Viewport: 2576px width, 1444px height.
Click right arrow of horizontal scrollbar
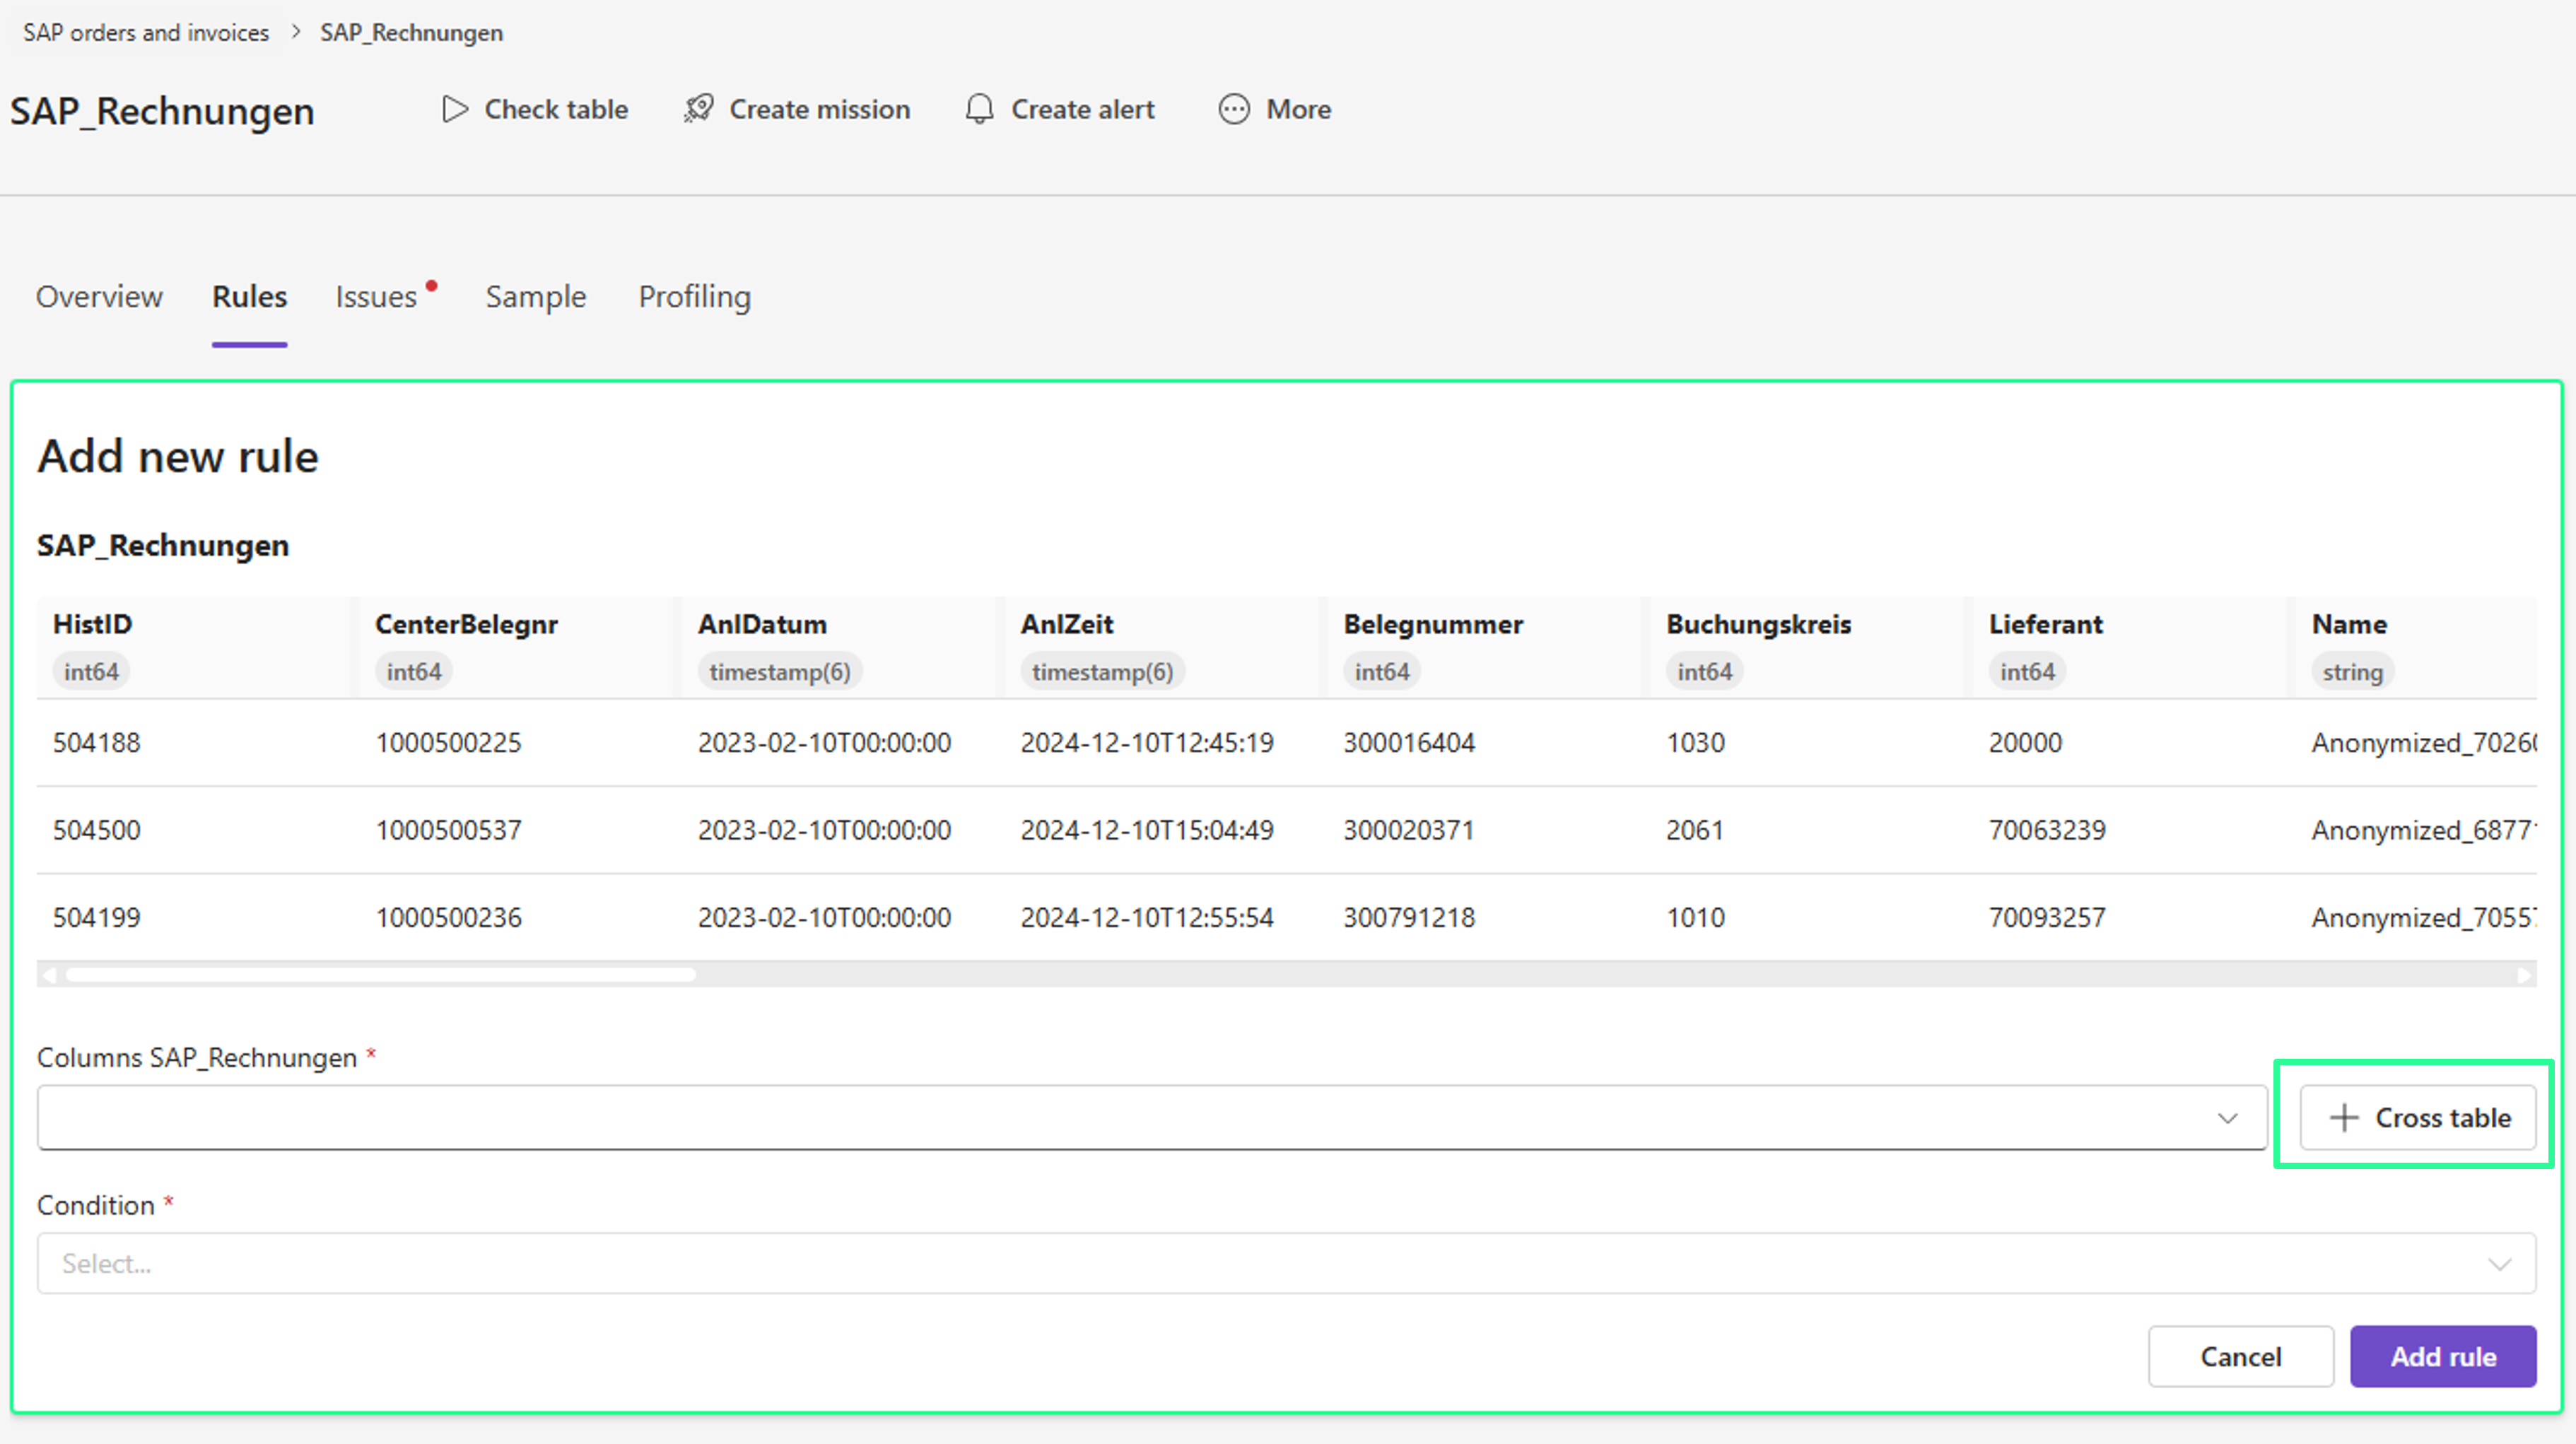click(2524, 975)
